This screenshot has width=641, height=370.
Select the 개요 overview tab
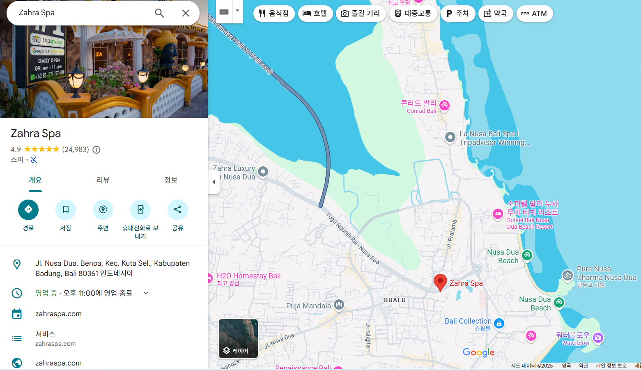(35, 180)
